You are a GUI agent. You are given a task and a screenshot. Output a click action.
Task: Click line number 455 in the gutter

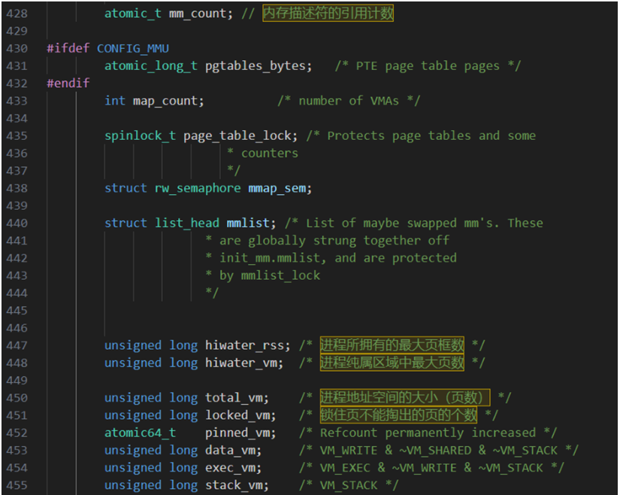pyautogui.click(x=17, y=485)
